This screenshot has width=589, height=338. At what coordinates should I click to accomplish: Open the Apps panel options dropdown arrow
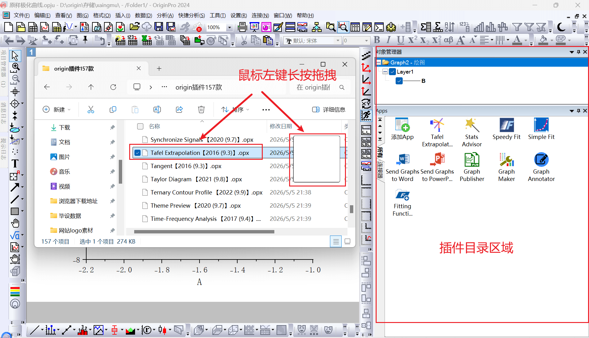pos(572,111)
